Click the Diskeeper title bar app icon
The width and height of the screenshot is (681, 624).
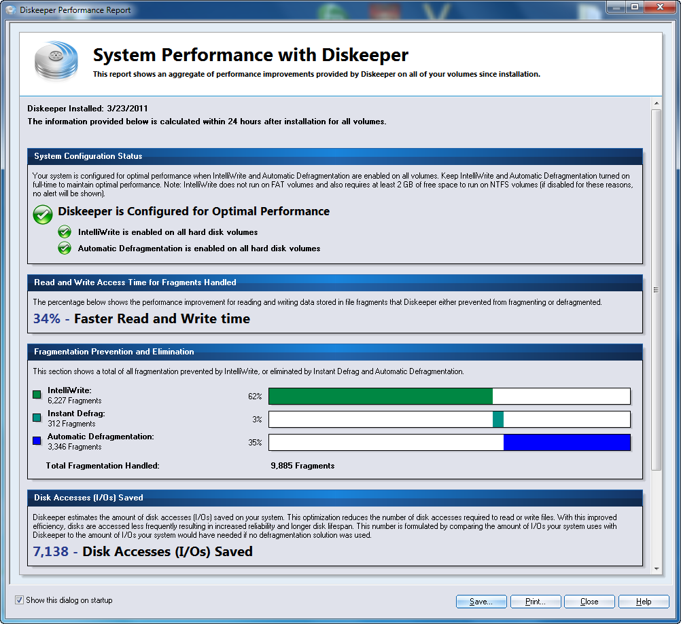[11, 10]
